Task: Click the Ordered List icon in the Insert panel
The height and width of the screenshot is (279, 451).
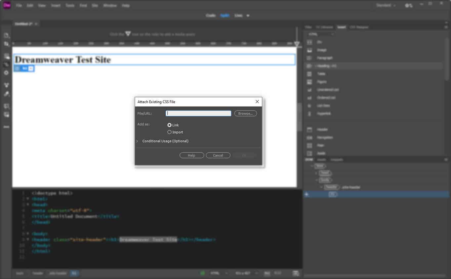Action: [x=309, y=98]
